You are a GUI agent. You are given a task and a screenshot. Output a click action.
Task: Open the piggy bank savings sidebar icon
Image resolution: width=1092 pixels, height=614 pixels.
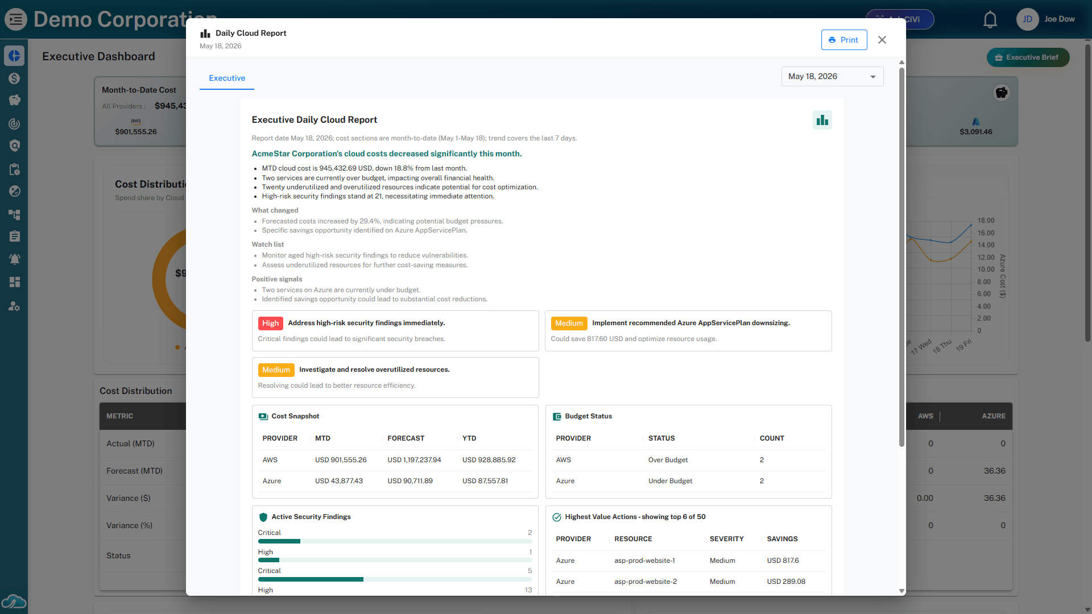click(x=14, y=101)
